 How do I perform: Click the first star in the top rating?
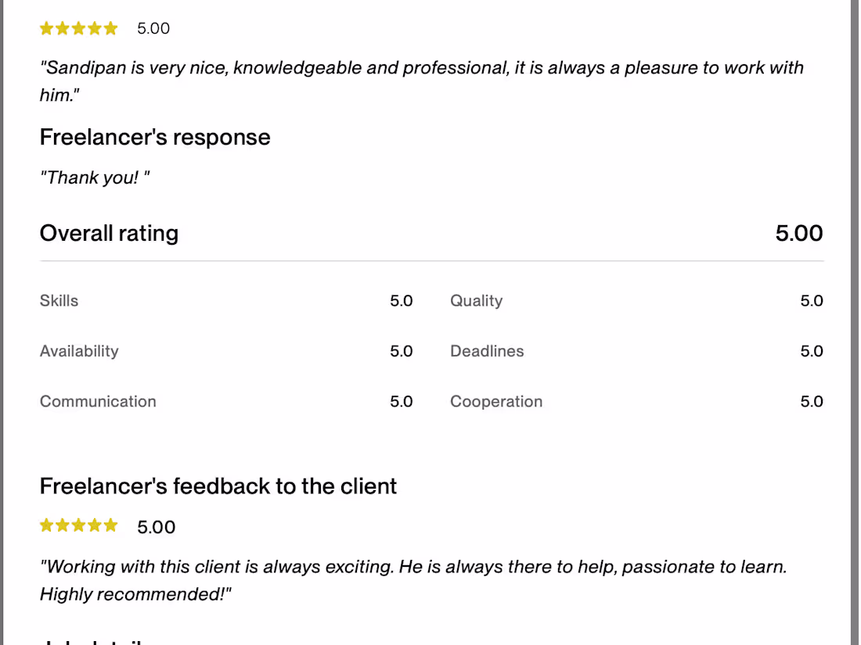[x=47, y=29]
